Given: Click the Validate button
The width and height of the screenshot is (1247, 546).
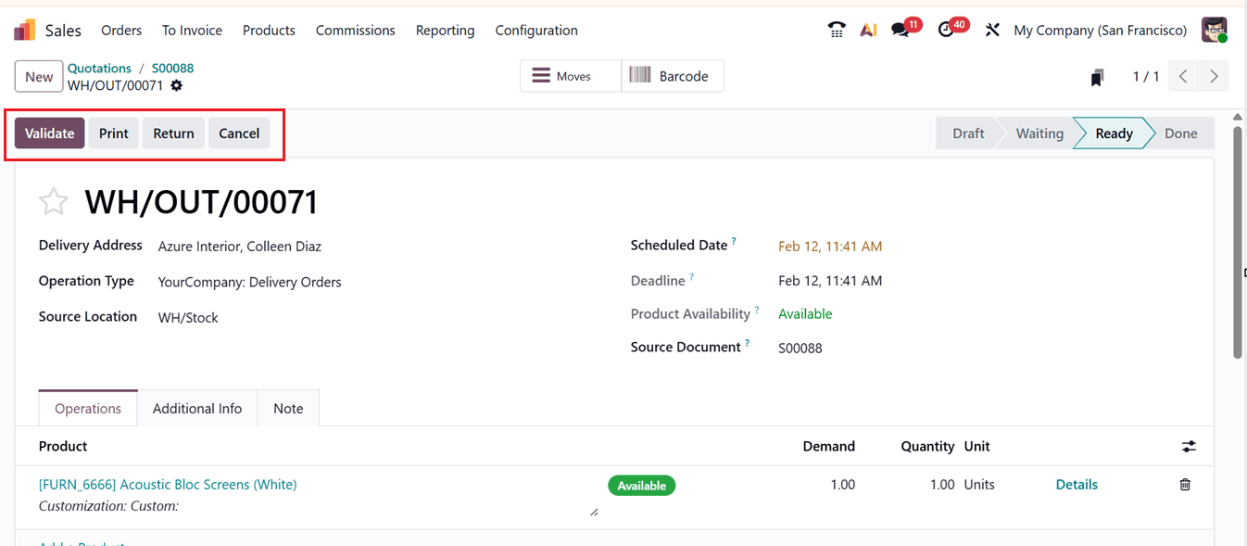Looking at the screenshot, I should click(49, 133).
